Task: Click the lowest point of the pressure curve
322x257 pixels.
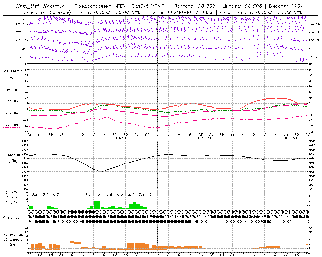Action: (x=101, y=172)
